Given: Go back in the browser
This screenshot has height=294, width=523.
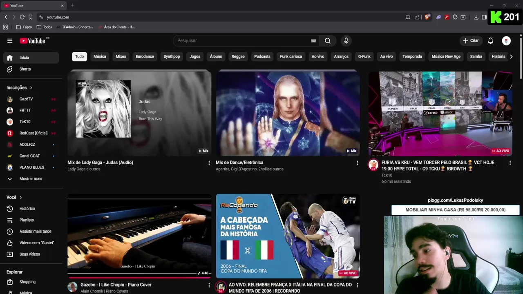Looking at the screenshot, I should pyautogui.click(x=6, y=17).
